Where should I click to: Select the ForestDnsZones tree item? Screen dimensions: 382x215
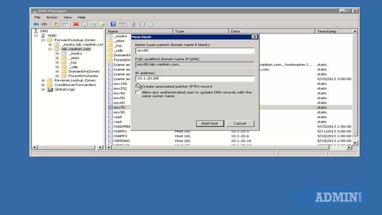[83, 76]
